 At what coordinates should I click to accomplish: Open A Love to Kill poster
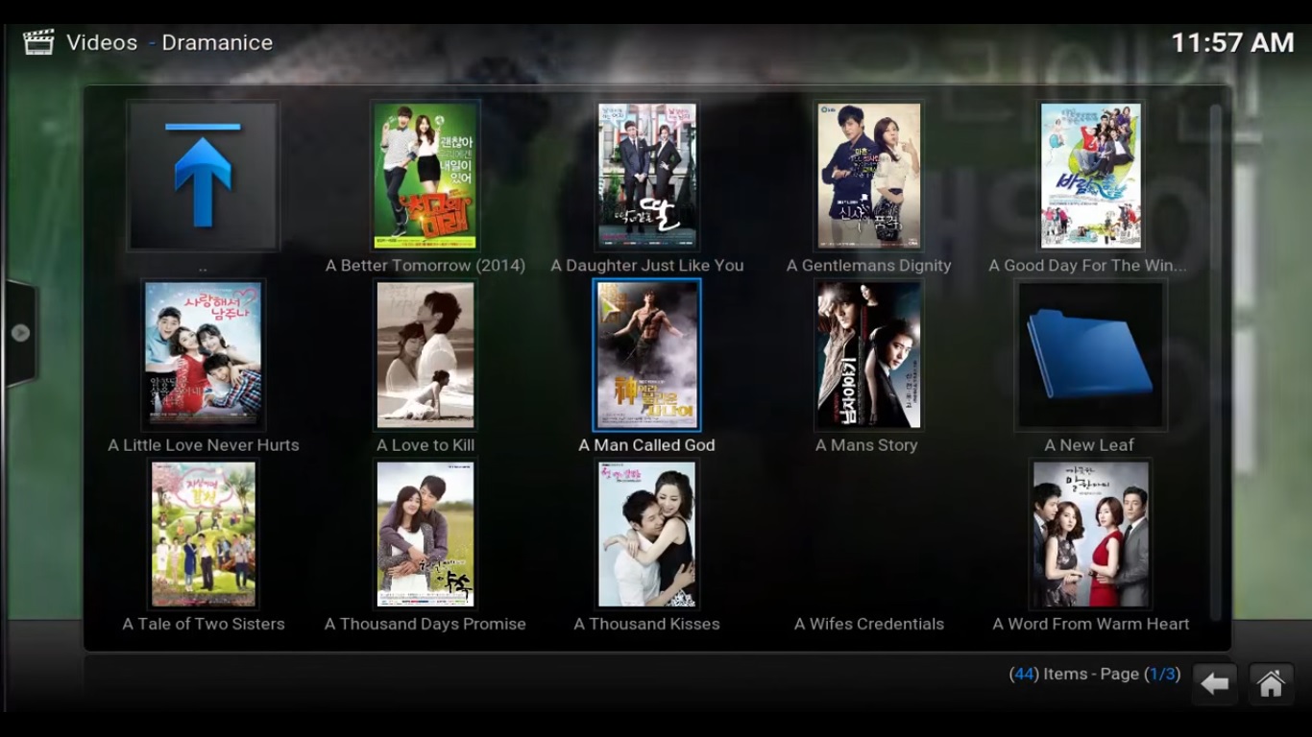425,356
